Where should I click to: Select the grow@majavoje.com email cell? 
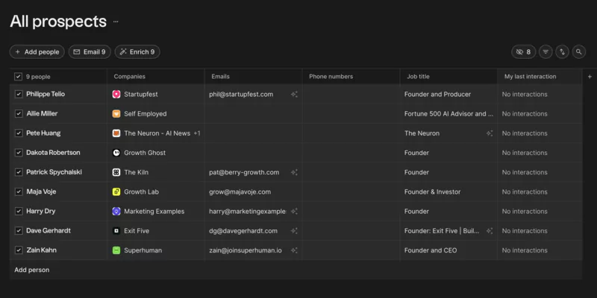tap(254, 191)
